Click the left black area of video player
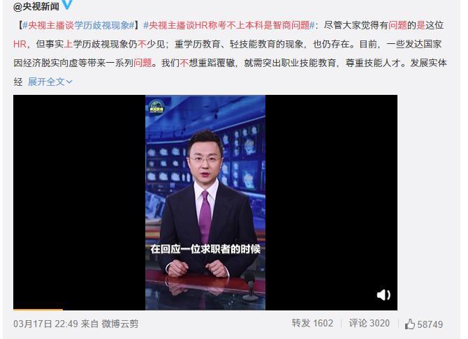Screen dimensions: 468x339 pyautogui.click(x=80, y=202)
